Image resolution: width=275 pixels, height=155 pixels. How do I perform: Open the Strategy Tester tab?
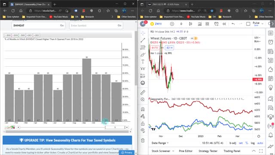pyautogui.click(x=208, y=151)
